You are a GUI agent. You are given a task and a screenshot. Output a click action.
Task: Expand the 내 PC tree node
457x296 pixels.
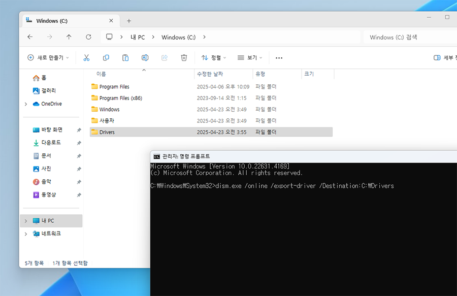tap(26, 221)
